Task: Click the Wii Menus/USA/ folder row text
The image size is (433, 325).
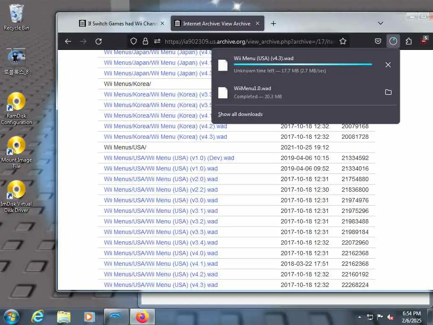Action: (x=125, y=148)
